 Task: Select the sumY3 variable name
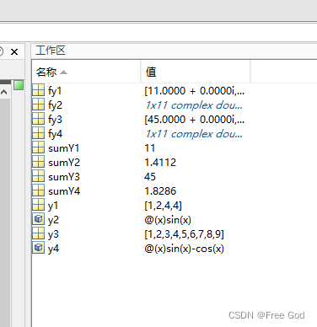click(64, 177)
